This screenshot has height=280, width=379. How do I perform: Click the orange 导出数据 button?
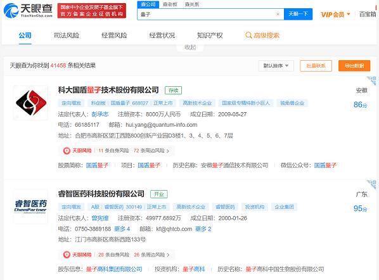(354, 66)
